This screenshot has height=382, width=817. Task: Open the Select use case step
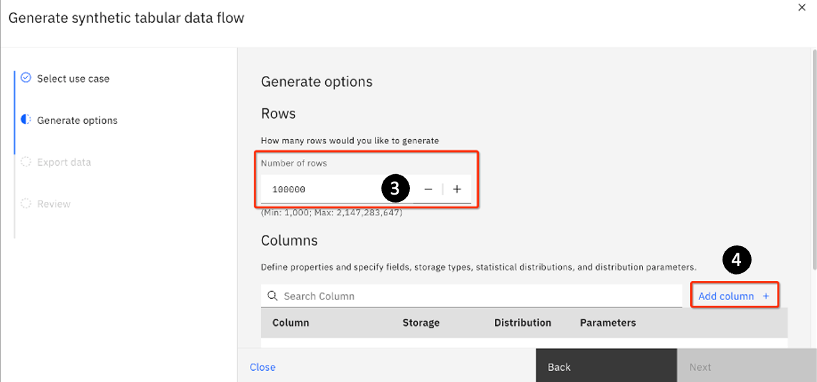click(73, 79)
